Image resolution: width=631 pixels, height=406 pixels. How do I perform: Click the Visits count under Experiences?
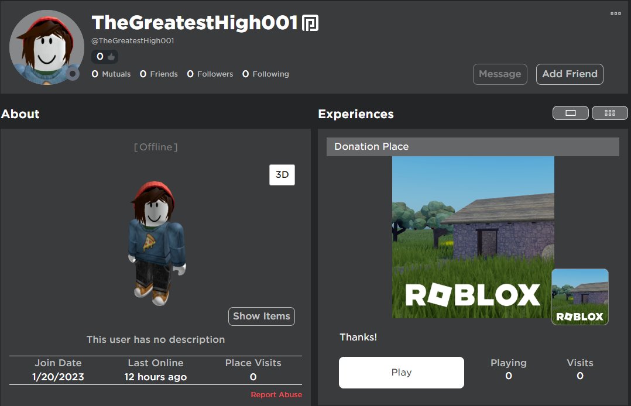(580, 376)
